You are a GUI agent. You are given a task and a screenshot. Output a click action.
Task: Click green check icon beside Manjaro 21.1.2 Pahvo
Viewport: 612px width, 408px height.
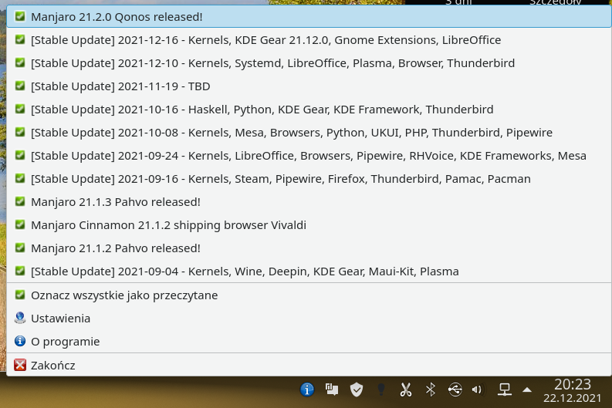tap(20, 248)
